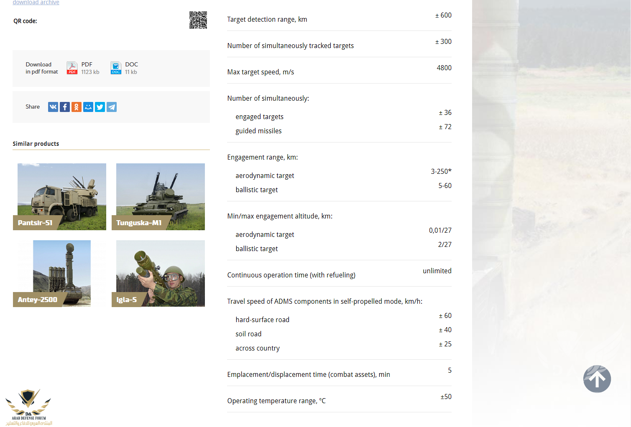631x427 pixels.
Task: Click the DOC 11 kb download text
Action: [x=131, y=68]
